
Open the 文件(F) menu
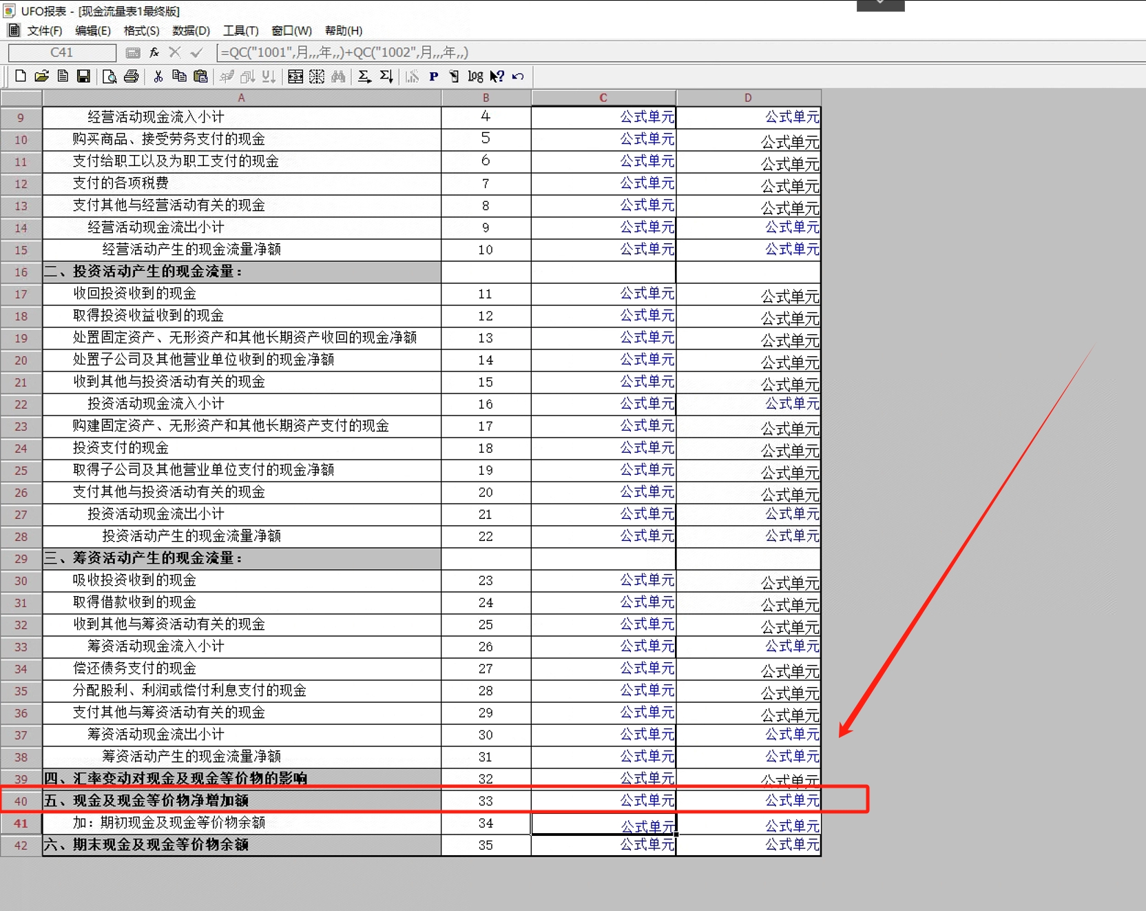pos(44,30)
